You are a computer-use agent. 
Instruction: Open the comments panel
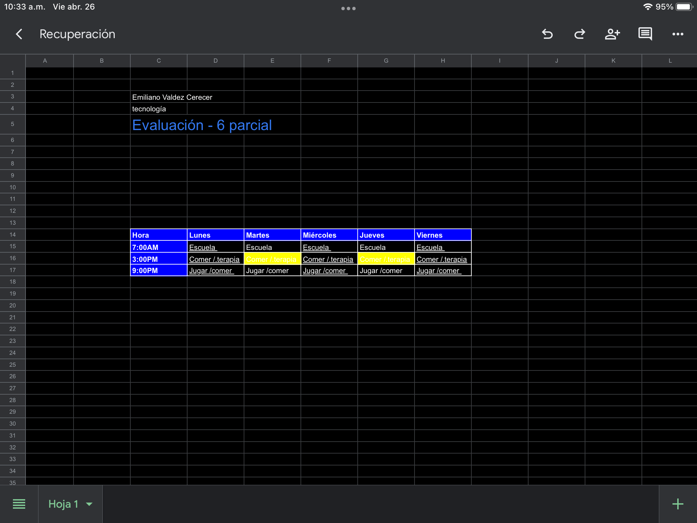point(645,34)
